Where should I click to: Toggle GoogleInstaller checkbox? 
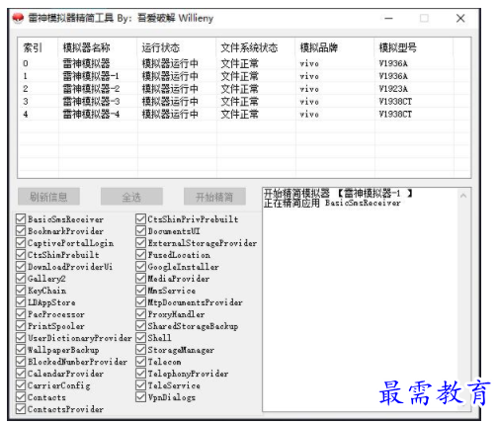click(x=140, y=267)
